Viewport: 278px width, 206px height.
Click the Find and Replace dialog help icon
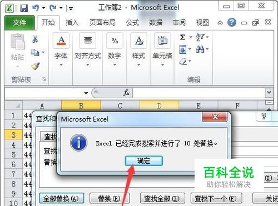(x=264, y=116)
